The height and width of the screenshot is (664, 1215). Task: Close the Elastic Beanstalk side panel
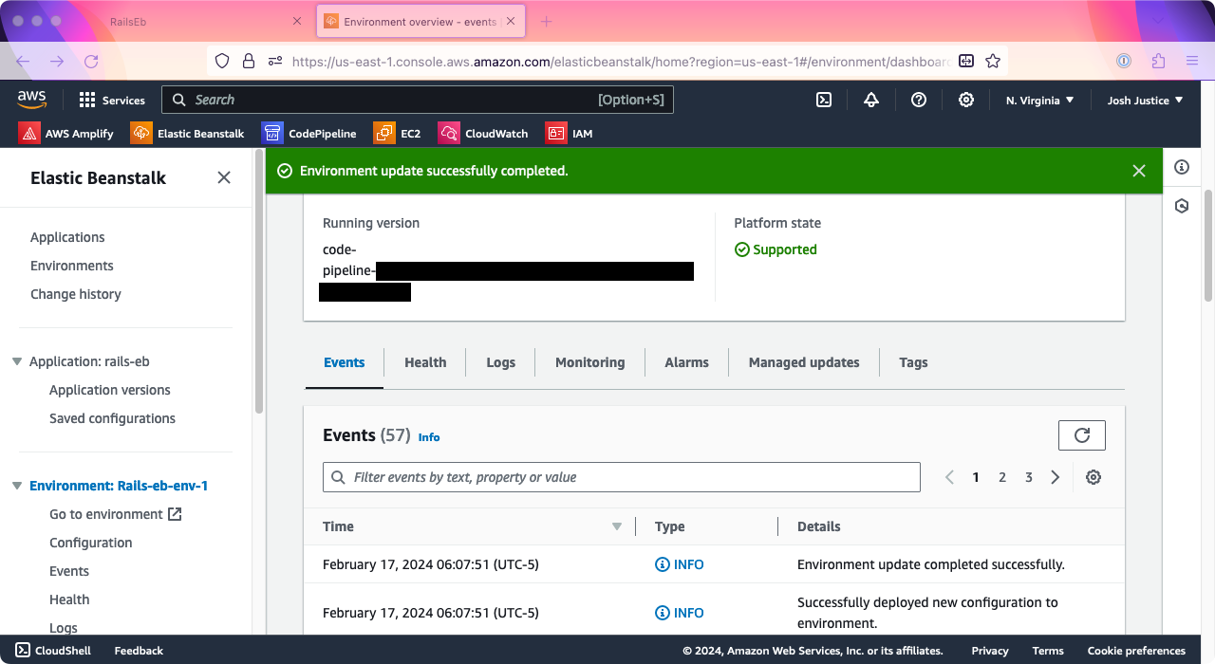[224, 177]
